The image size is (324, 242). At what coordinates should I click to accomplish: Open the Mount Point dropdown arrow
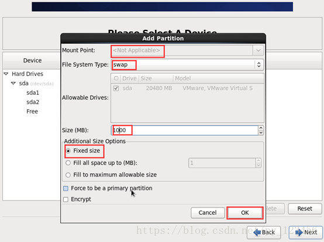pos(258,51)
